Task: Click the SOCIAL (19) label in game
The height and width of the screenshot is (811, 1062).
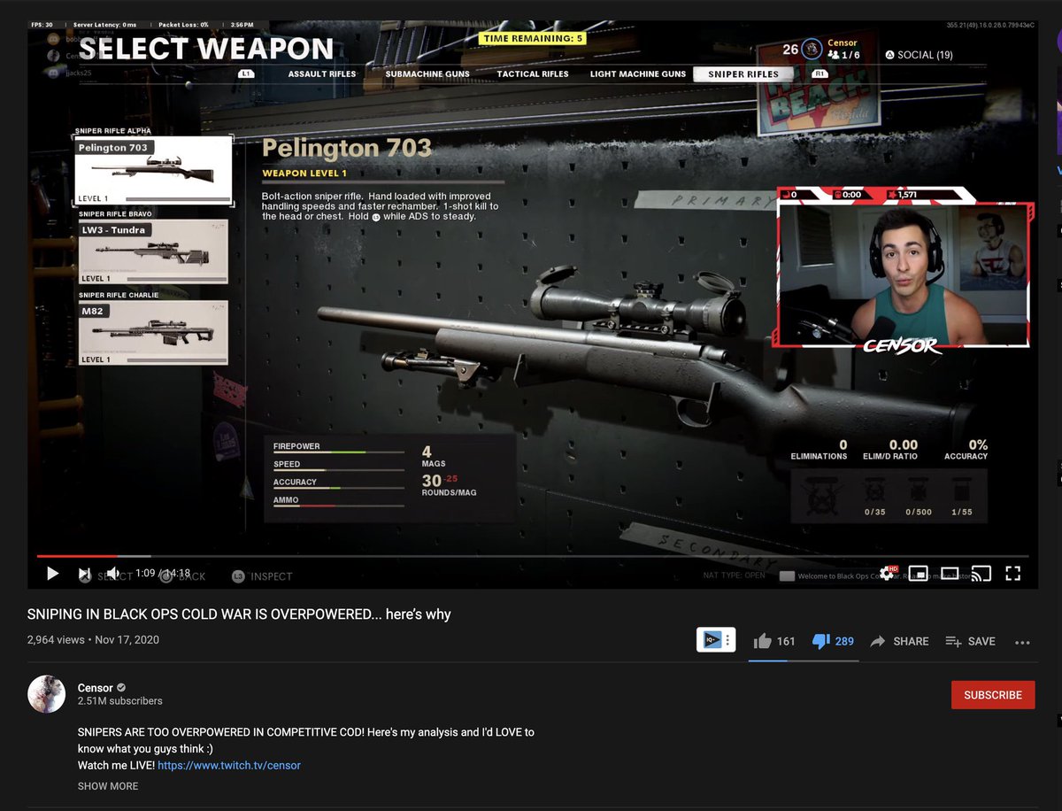Action: [919, 55]
